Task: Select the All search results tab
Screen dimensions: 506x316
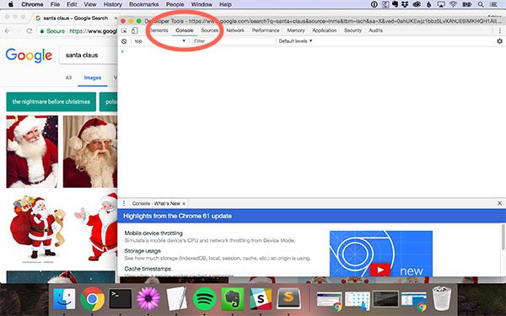Action: (68, 78)
